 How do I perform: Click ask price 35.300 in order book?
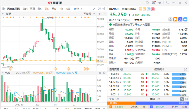(160, 107)
